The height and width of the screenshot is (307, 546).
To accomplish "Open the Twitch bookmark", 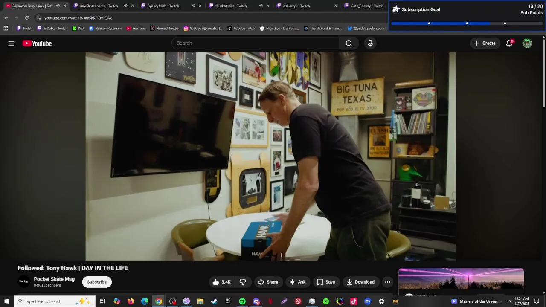I will [24, 29].
